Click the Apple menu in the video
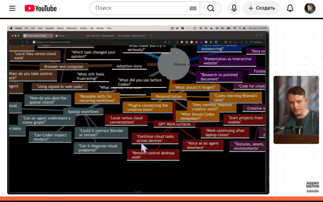The height and width of the screenshot is (202, 323). (11, 28)
